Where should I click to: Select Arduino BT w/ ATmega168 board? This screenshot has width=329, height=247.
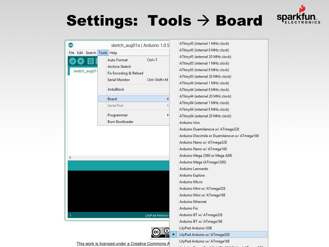point(219,222)
